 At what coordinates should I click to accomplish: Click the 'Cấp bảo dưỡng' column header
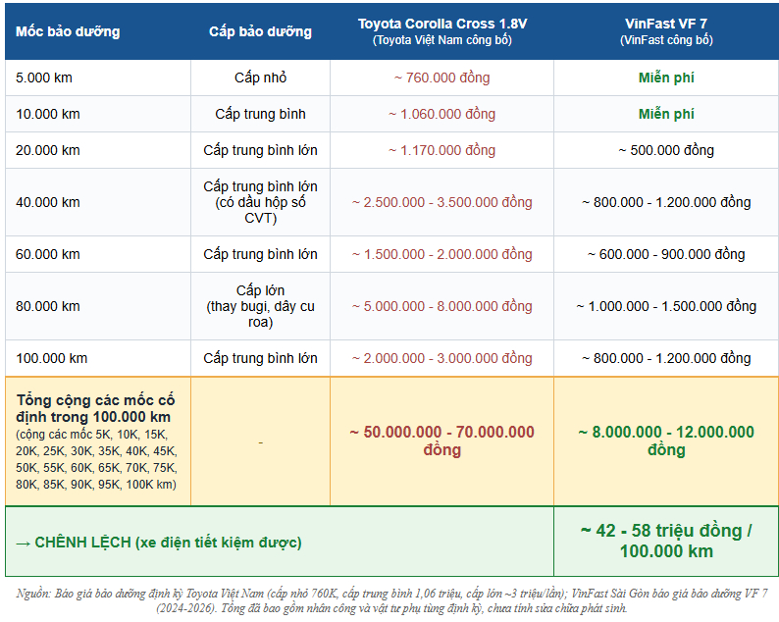click(x=260, y=31)
